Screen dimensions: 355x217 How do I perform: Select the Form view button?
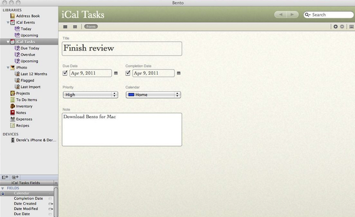[x=91, y=27]
